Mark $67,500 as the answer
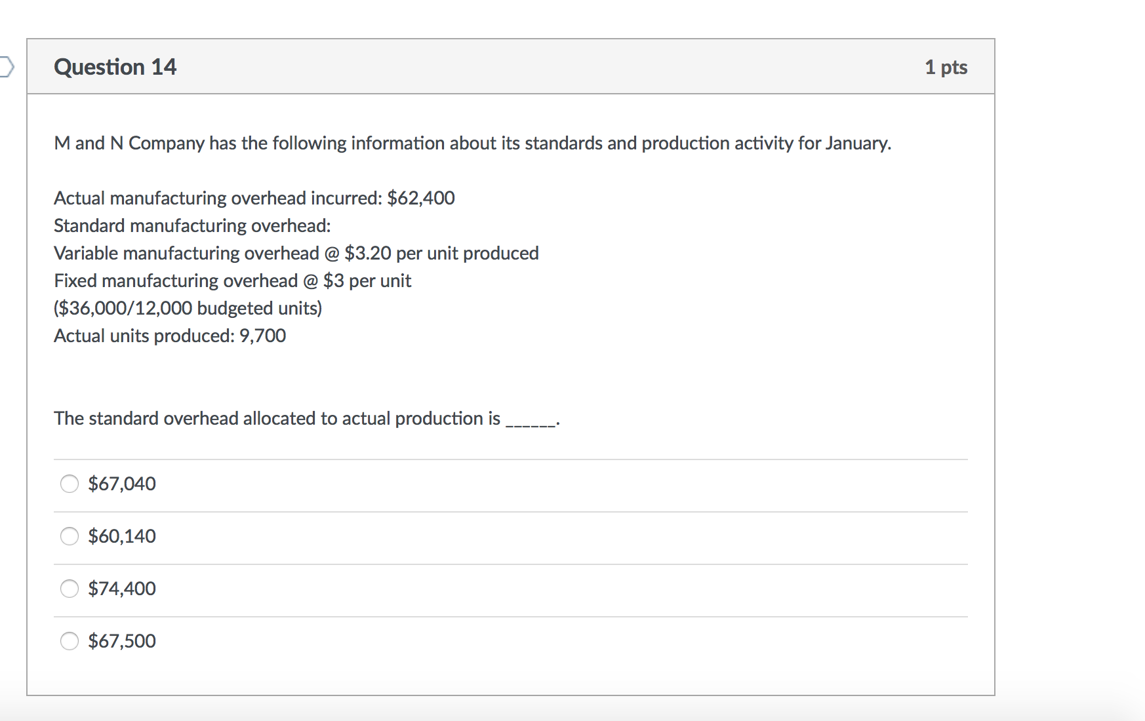 (x=70, y=641)
